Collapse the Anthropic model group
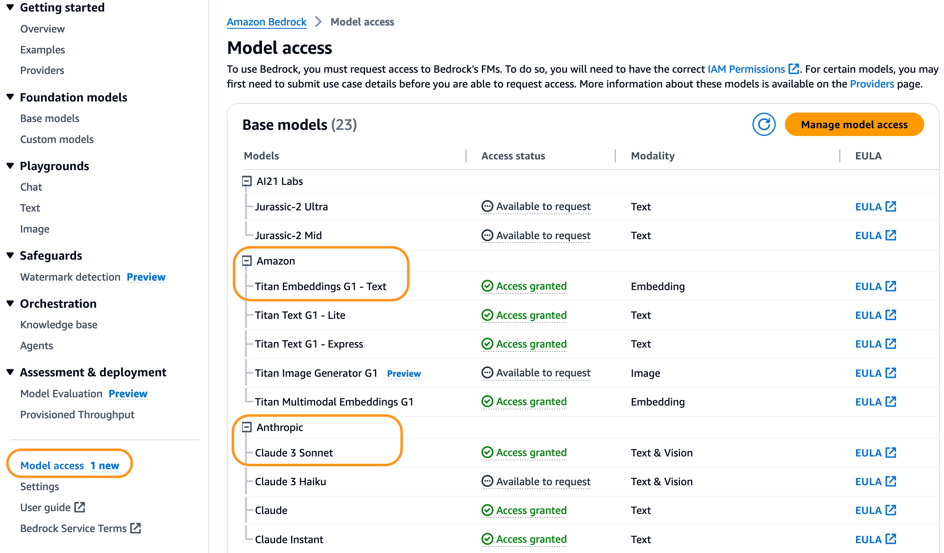Viewport: 944px width, 553px height. [x=247, y=427]
